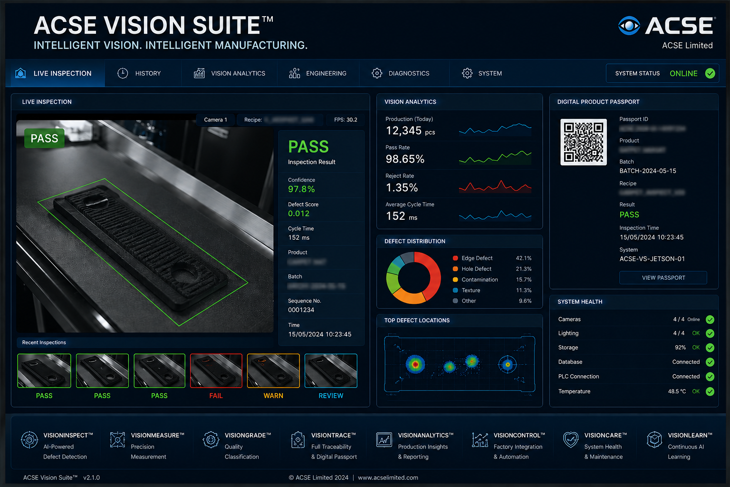Image resolution: width=730 pixels, height=487 pixels.
Task: Click the Live Inspection camera icon
Action: click(20, 73)
